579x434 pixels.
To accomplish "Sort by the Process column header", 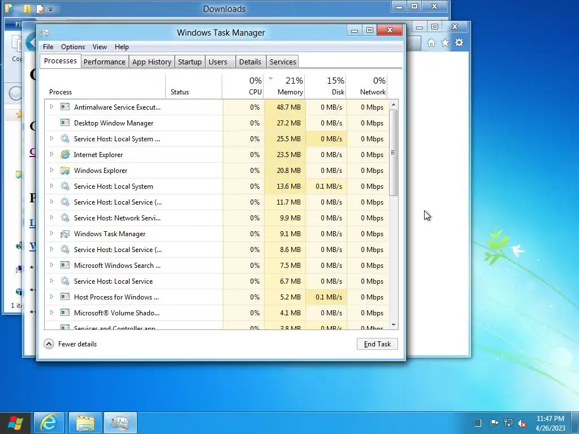I will point(105,86).
